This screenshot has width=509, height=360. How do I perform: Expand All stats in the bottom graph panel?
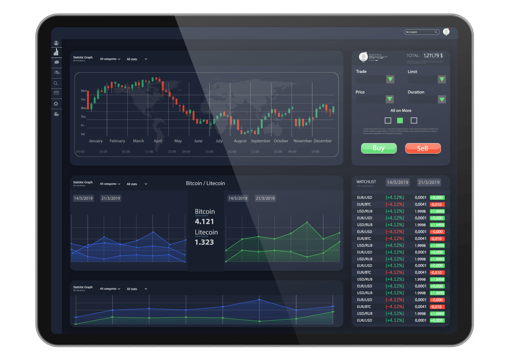[x=137, y=289]
